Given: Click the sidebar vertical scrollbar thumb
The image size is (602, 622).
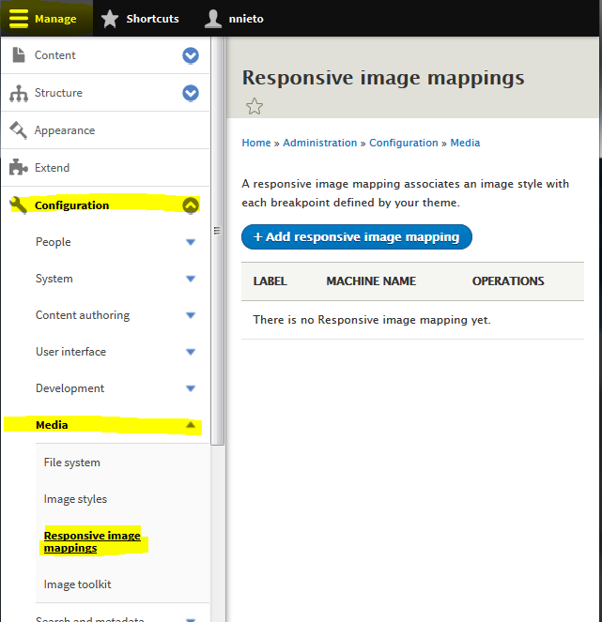Looking at the screenshot, I should (217, 241).
